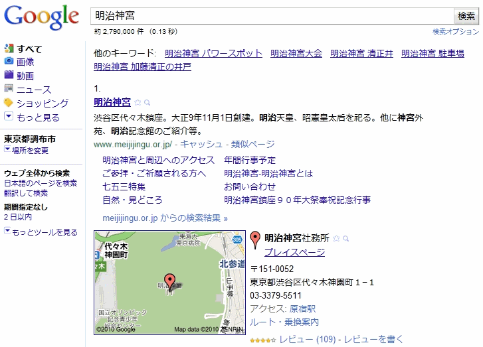The image size is (483, 347).
Task: Open related keyword 明治神宮 清正井
Action: (361, 54)
